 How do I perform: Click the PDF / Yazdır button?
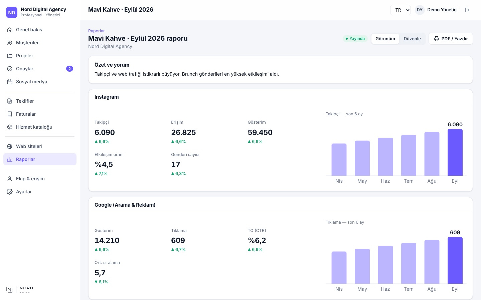451,39
